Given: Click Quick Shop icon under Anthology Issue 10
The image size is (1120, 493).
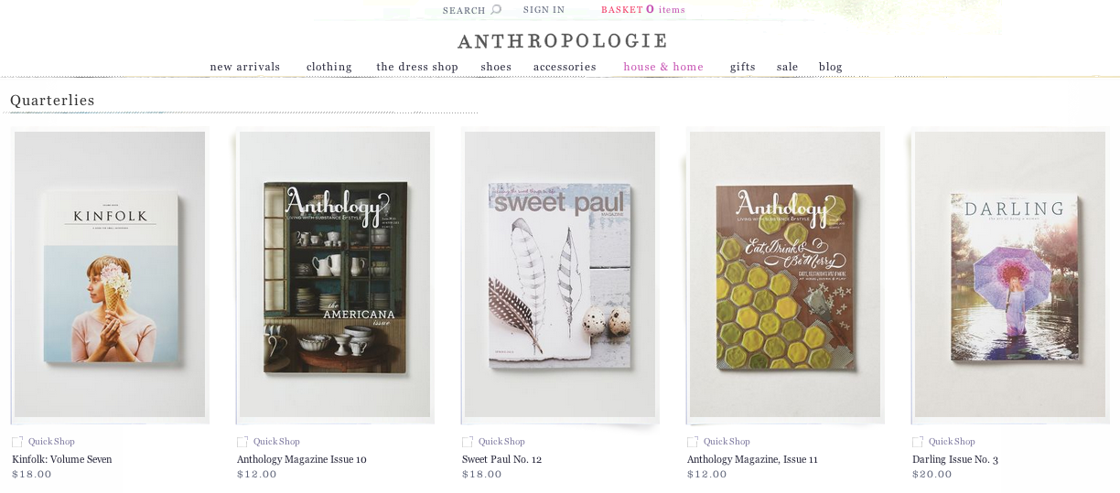Looking at the screenshot, I should (x=242, y=442).
